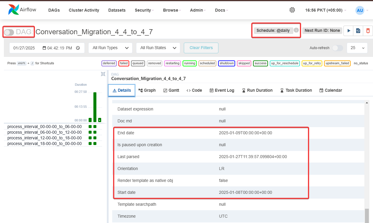The height and width of the screenshot is (223, 373).
Task: Click the Reparse DAG file icon
Action: 358,31
